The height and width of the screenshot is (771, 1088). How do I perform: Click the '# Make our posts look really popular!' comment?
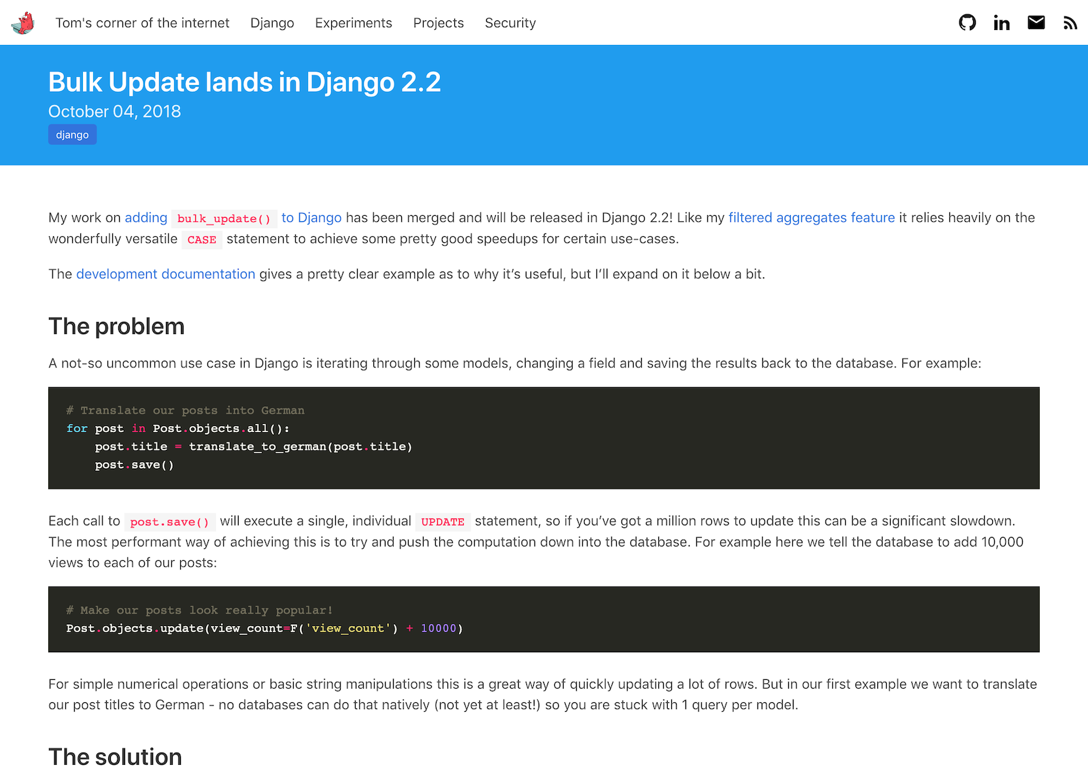200,610
